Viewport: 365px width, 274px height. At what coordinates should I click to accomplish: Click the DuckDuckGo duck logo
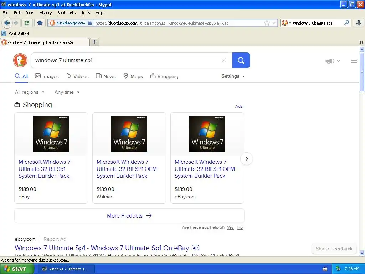tap(20, 60)
